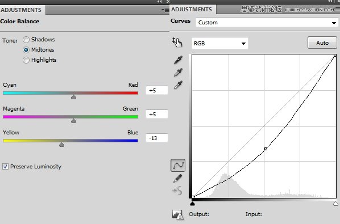Choose the edit points curve tool
The image size is (340, 224).
[178, 166]
